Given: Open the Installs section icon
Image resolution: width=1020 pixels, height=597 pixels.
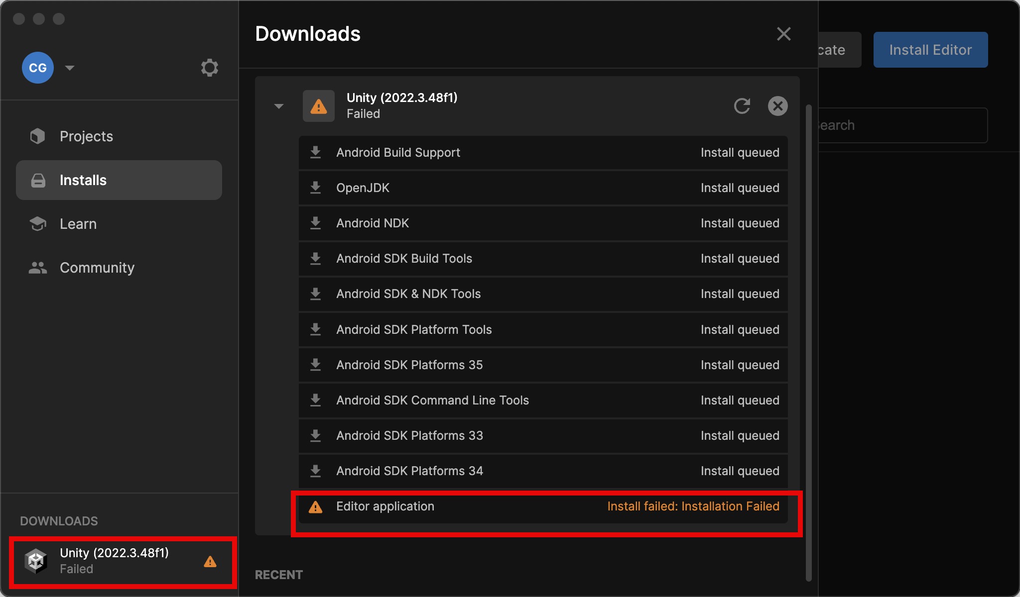Looking at the screenshot, I should 38,180.
